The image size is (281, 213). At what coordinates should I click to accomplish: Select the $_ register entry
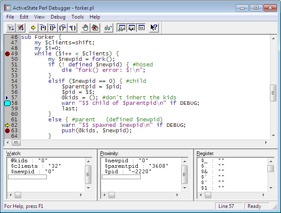click(x=213, y=161)
